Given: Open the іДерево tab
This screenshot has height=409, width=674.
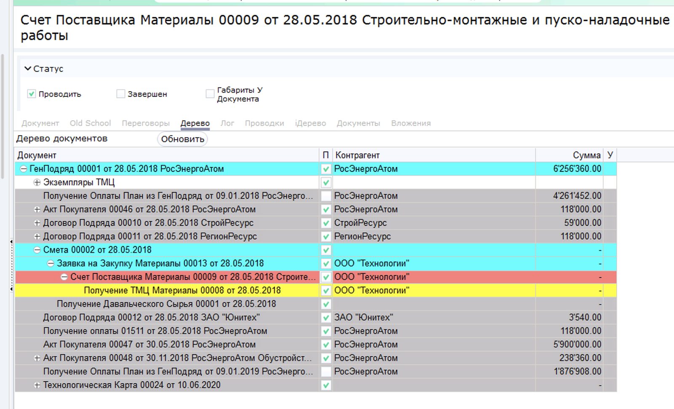Looking at the screenshot, I should point(310,123).
